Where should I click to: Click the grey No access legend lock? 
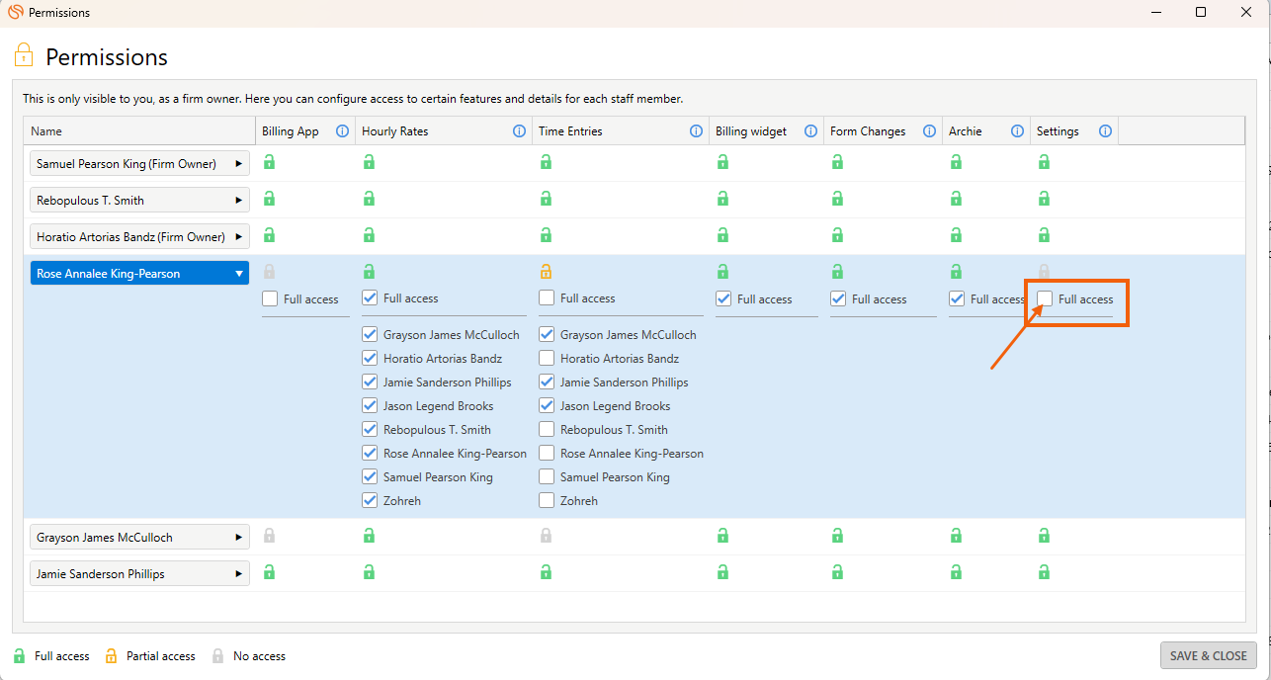(x=217, y=655)
